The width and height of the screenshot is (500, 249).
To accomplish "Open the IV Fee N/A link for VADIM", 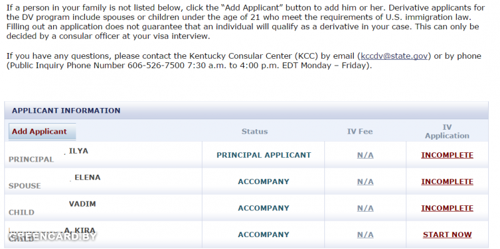I will pos(365,208).
